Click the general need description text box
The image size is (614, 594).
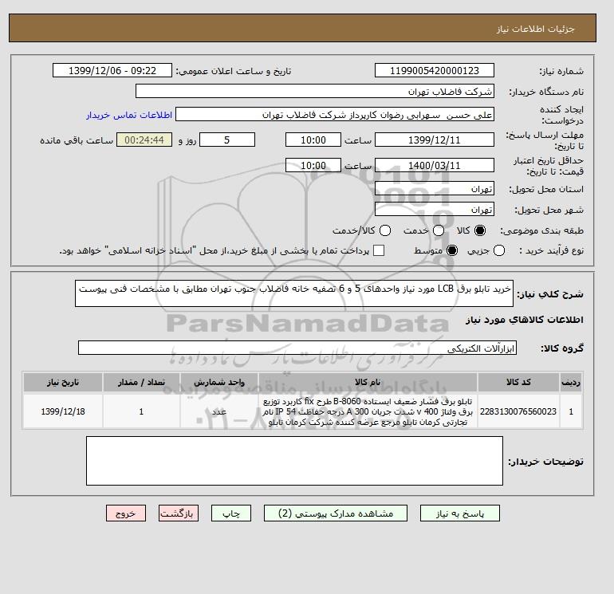294,293
